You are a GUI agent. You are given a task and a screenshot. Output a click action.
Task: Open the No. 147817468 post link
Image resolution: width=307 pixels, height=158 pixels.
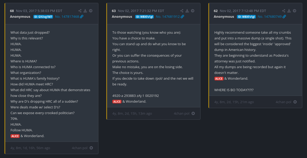[x=67, y=16]
